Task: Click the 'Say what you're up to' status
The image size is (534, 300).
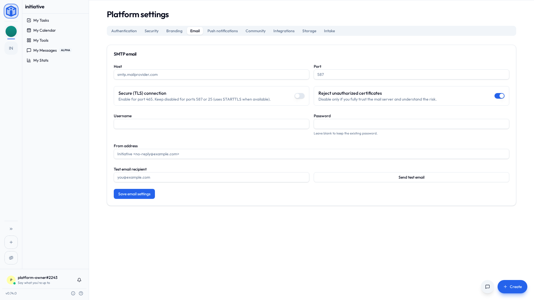Action: (x=34, y=283)
